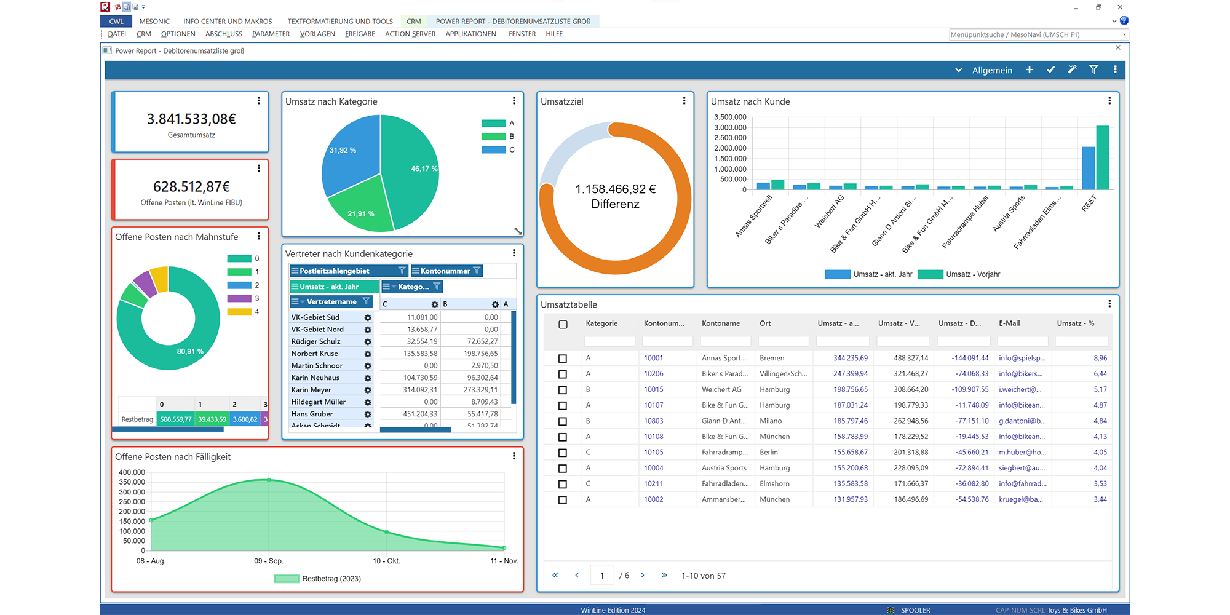Check the row checkbox for Giann D Ant 10803
Viewport: 1230px width, 615px height.
[x=563, y=421]
